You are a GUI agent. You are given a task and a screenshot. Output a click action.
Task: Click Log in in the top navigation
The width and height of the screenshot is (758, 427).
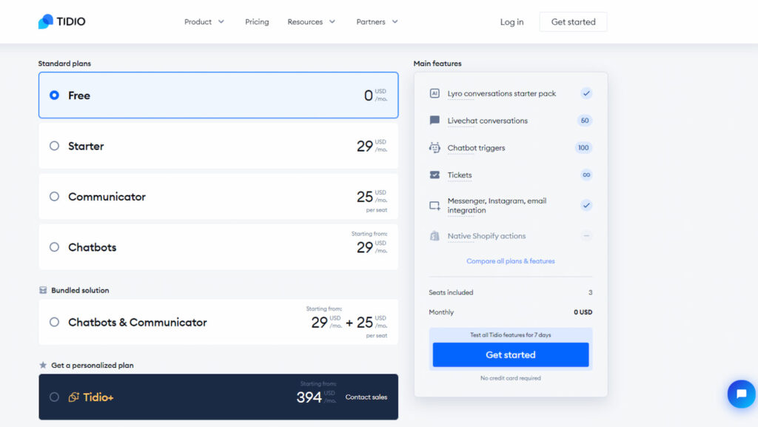pos(511,21)
